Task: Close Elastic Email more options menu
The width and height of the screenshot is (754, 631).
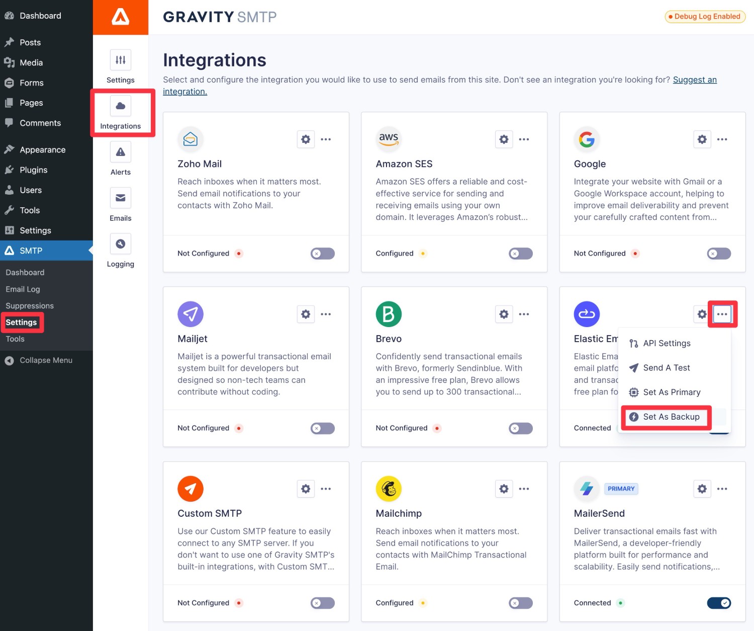Action: click(722, 314)
